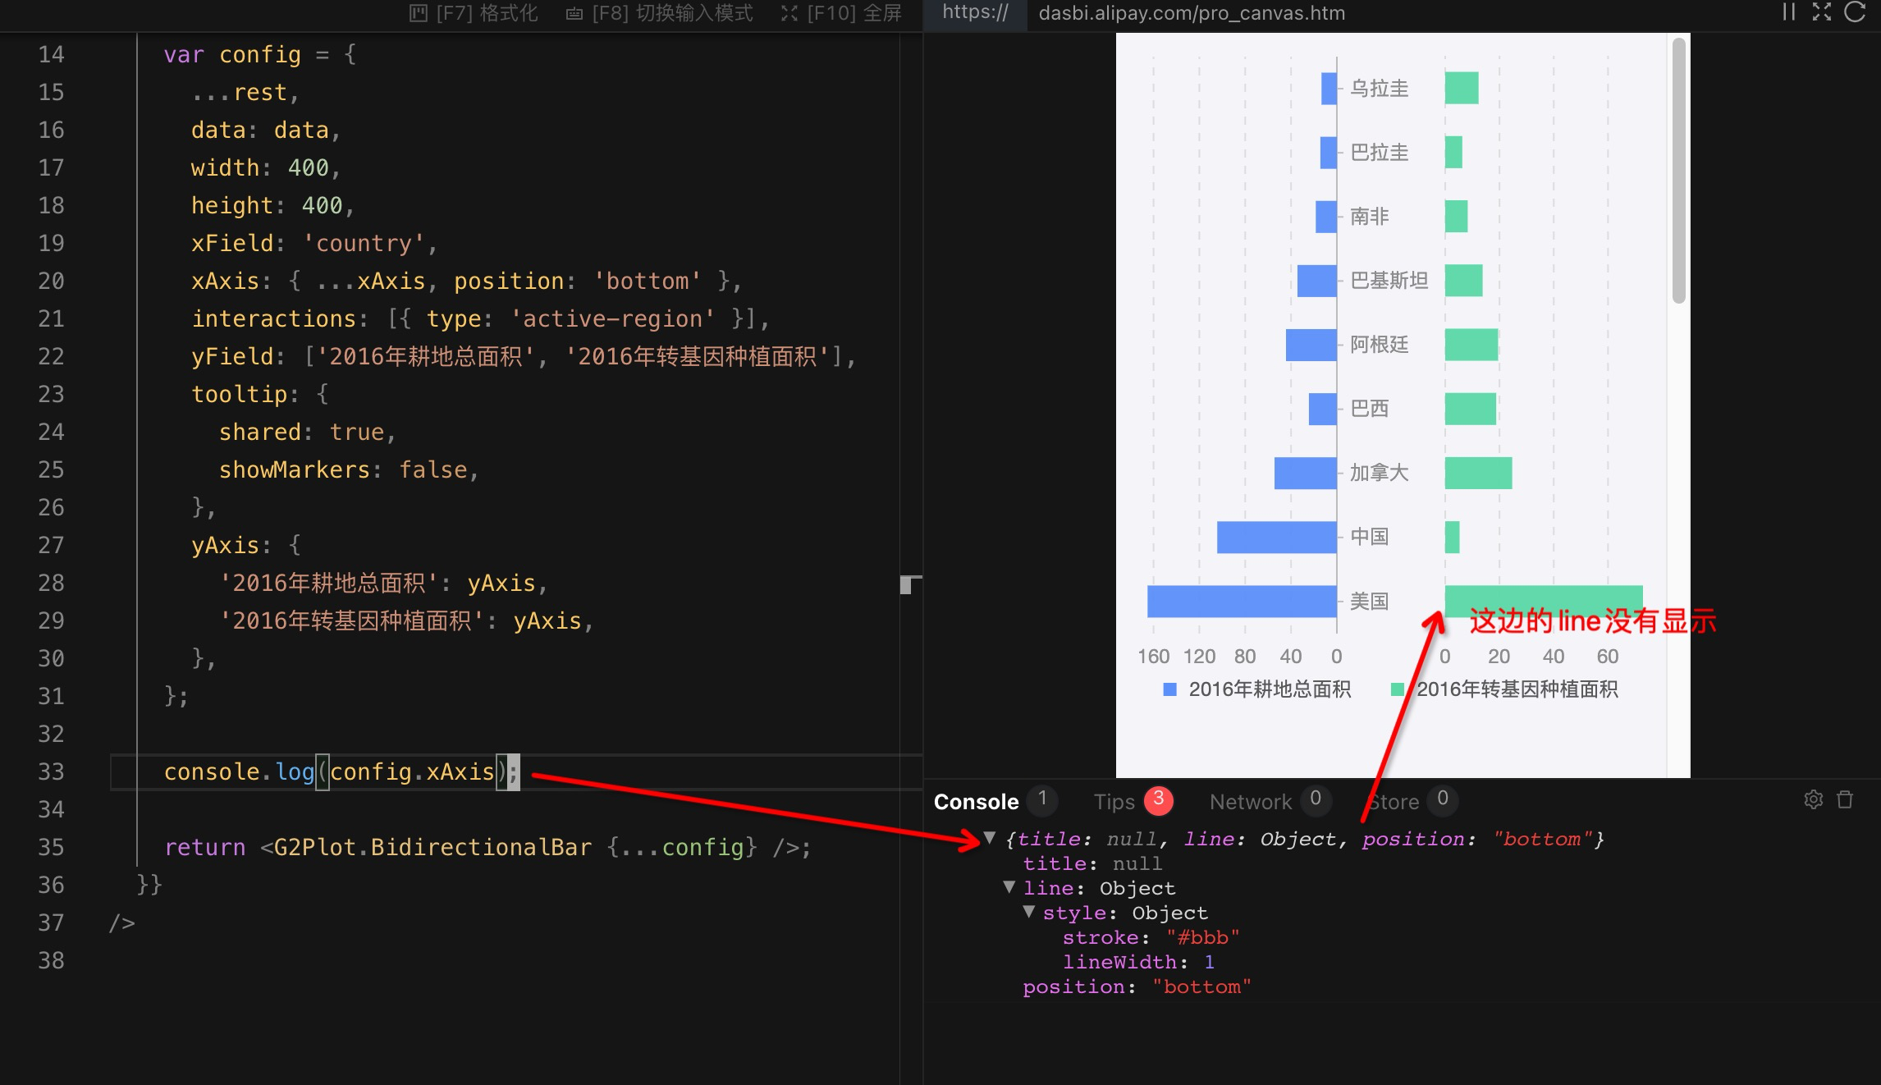Click the F8 switch input mode button
Screen dimensions: 1881x1085
coord(660,13)
